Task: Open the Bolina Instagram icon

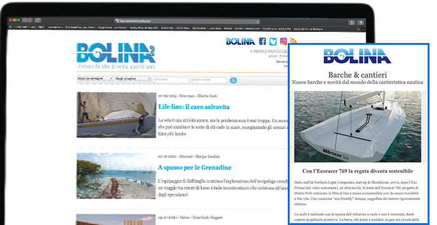Action: pyautogui.click(x=283, y=41)
